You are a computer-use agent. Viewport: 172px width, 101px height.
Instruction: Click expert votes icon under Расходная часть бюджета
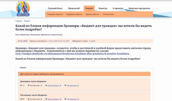click(x=29, y=99)
